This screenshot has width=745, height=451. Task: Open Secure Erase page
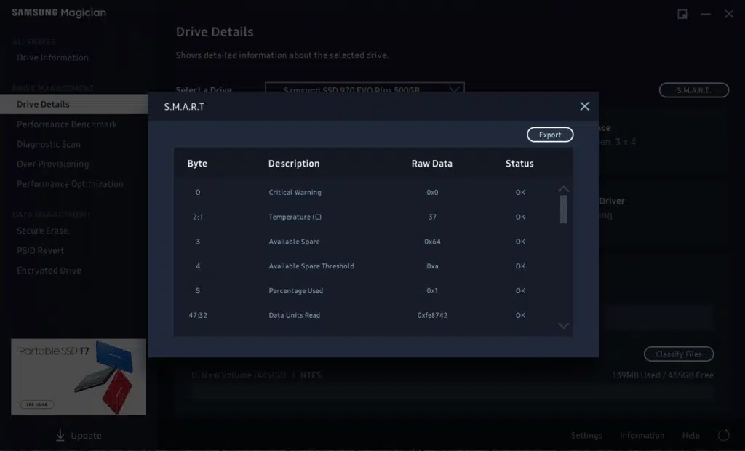point(43,231)
